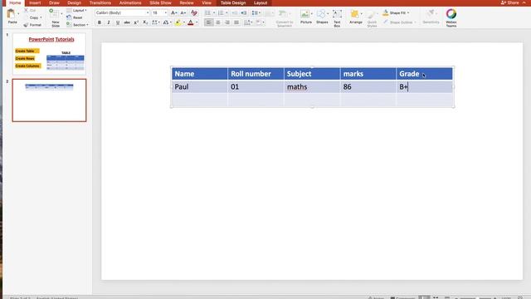Apply the red font color
This screenshot has width=531, height=299.
tap(191, 22)
